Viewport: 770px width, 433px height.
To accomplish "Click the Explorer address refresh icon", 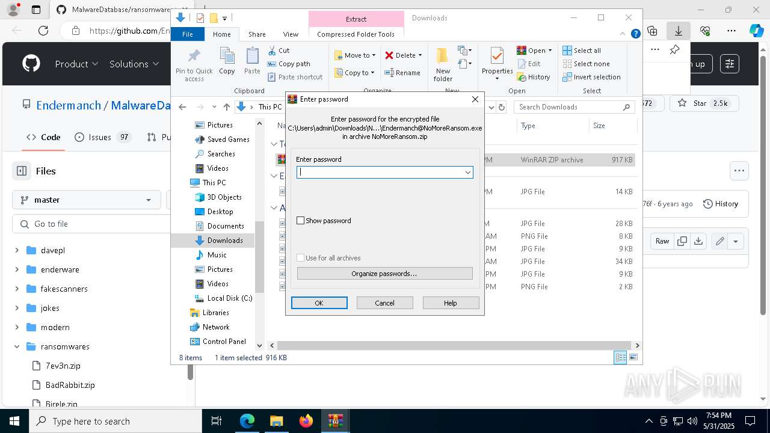I will (502, 107).
